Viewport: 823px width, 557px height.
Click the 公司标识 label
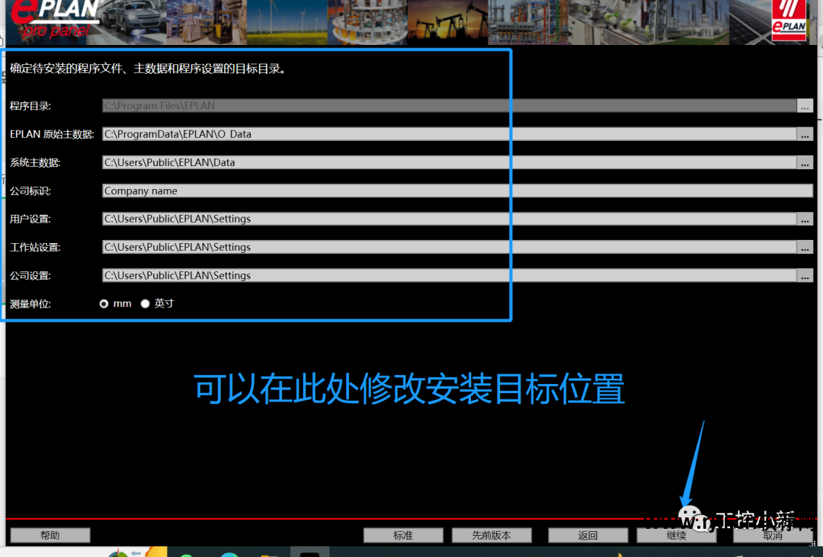(x=30, y=191)
